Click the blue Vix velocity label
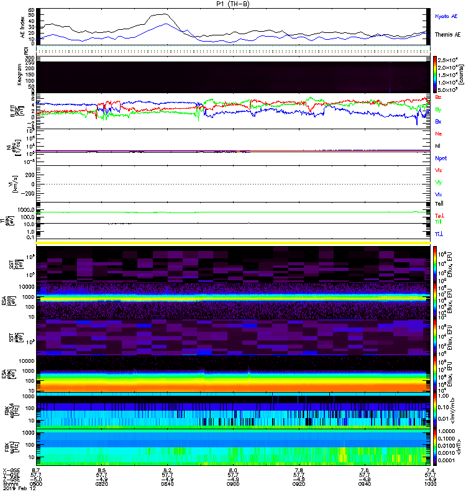This screenshot has height=497, width=466. [x=439, y=194]
